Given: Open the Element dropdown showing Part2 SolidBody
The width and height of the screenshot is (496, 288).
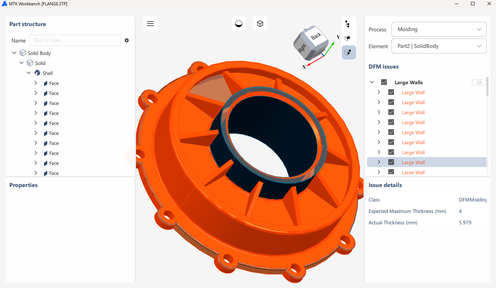Looking at the screenshot, I should (x=439, y=46).
